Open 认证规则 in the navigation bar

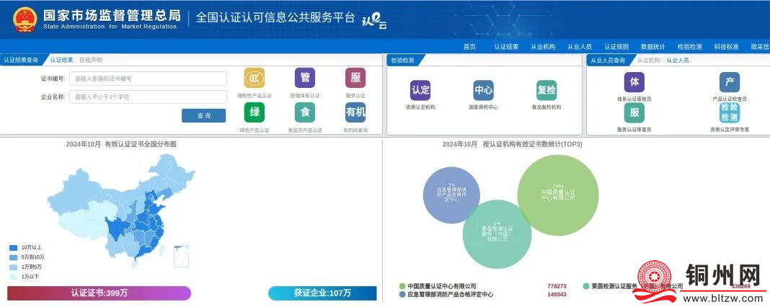616,46
